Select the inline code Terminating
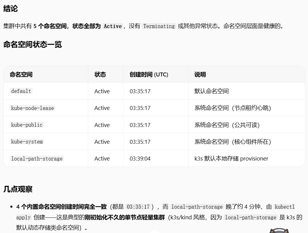The image size is (308, 233). (x=159, y=26)
